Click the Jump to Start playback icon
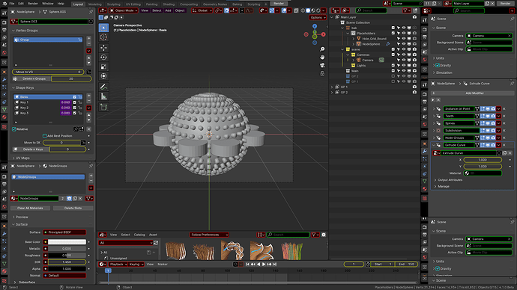Screen dimensions: 517x290 (247, 264)
